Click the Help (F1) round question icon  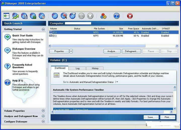(8, 82)
